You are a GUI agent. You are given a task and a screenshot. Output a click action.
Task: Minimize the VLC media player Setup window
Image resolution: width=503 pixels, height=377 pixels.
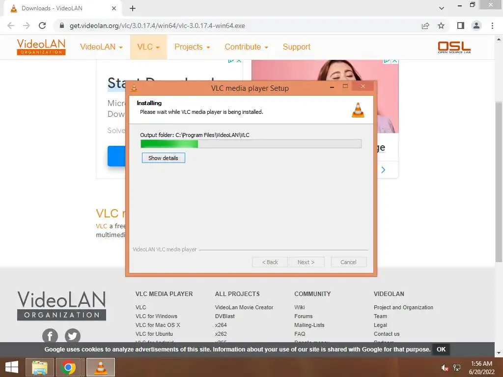[x=332, y=86]
